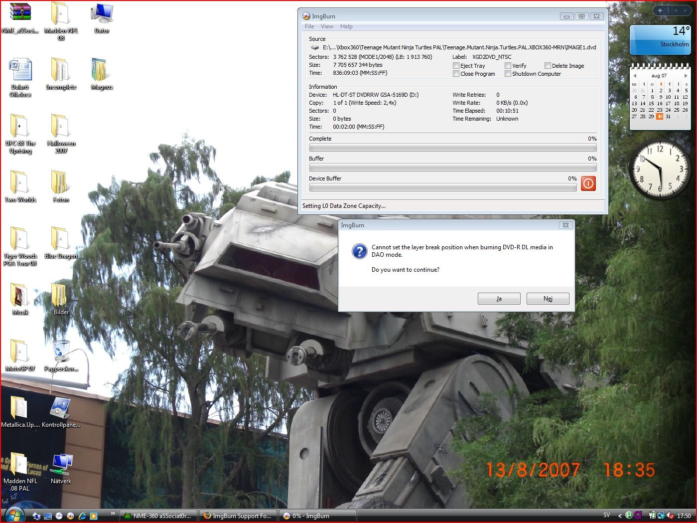Viewport: 697px width, 523px height.
Task: Open the Help menu in ImgBurn
Action: coord(346,26)
